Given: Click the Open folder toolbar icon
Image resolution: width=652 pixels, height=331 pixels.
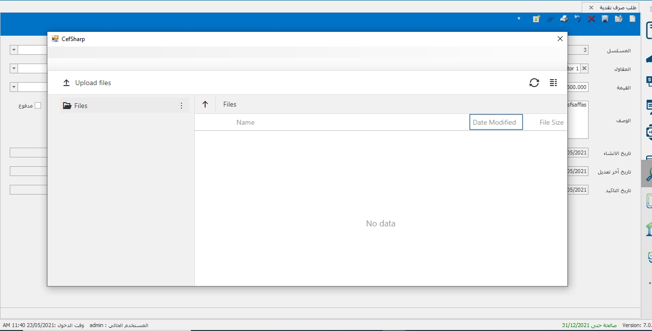Looking at the screenshot, I should click(x=619, y=19).
